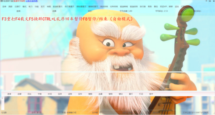Click the 速度 column header in results table
The height and width of the screenshot is (115, 215).
9,94
